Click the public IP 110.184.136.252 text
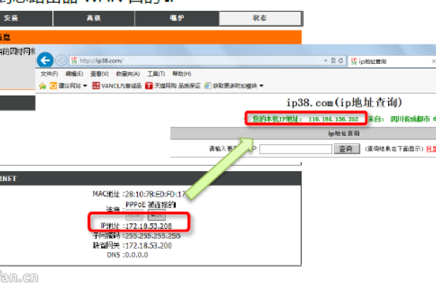The width and height of the screenshot is (436, 291). point(334,119)
